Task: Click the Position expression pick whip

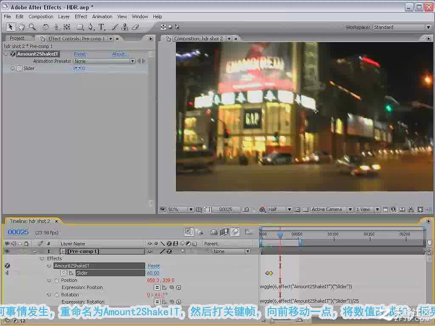Action: coord(172,287)
